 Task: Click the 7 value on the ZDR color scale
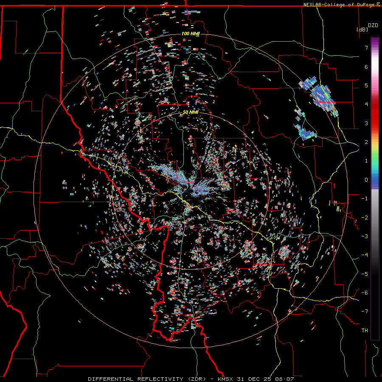pos(366,48)
